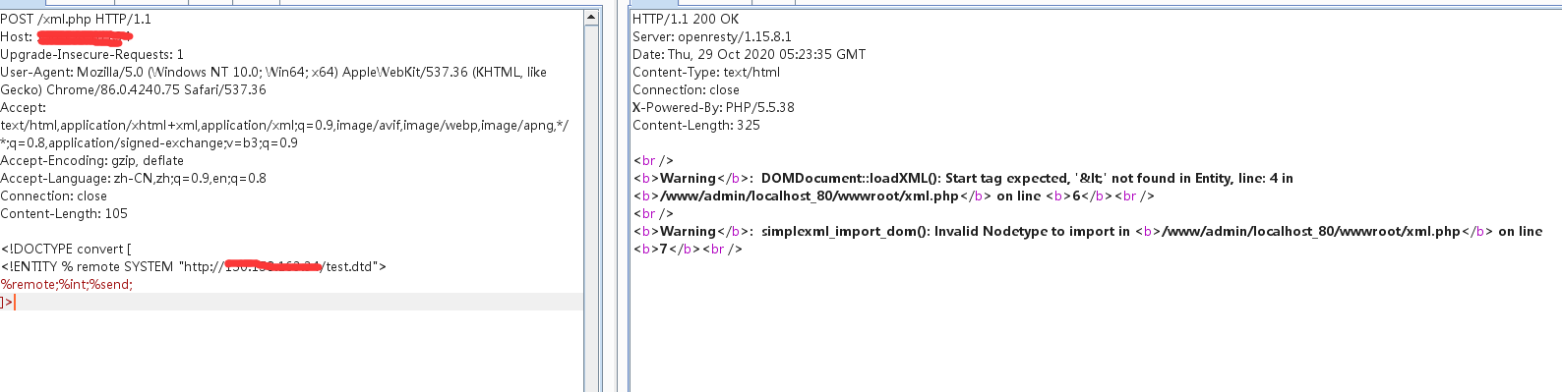This screenshot has width=1562, height=392.
Task: Click the 'Content-Length: 325' response header
Action: click(x=696, y=125)
